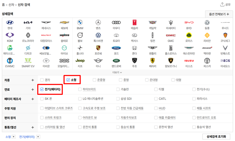
Task: Tick the CATL battery maker checkbox
Action: point(156,99)
